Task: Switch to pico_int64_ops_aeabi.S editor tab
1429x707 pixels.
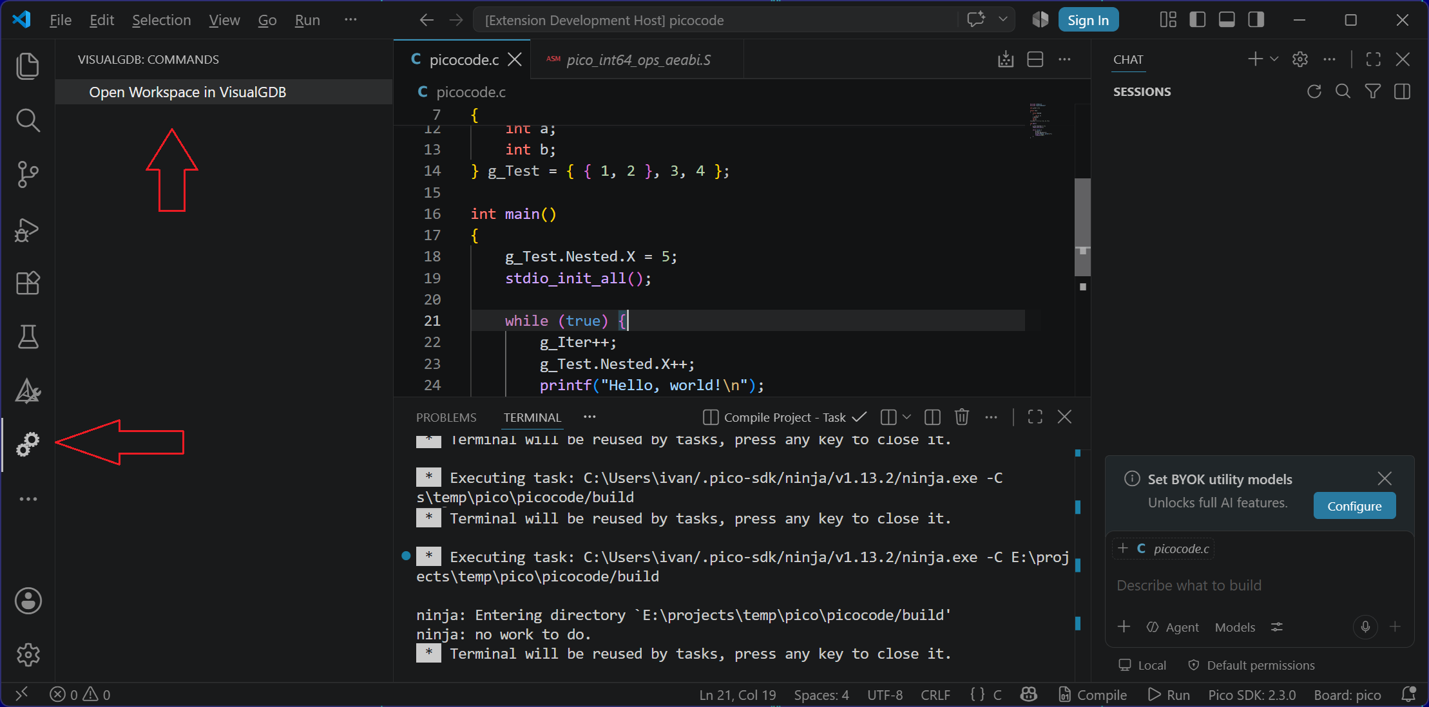Action: coord(638,60)
